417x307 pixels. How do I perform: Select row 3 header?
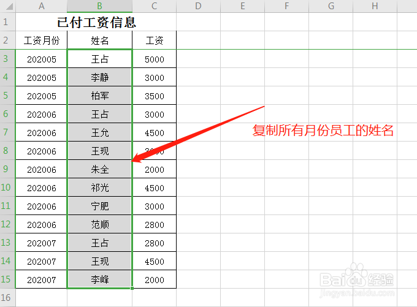point(7,58)
